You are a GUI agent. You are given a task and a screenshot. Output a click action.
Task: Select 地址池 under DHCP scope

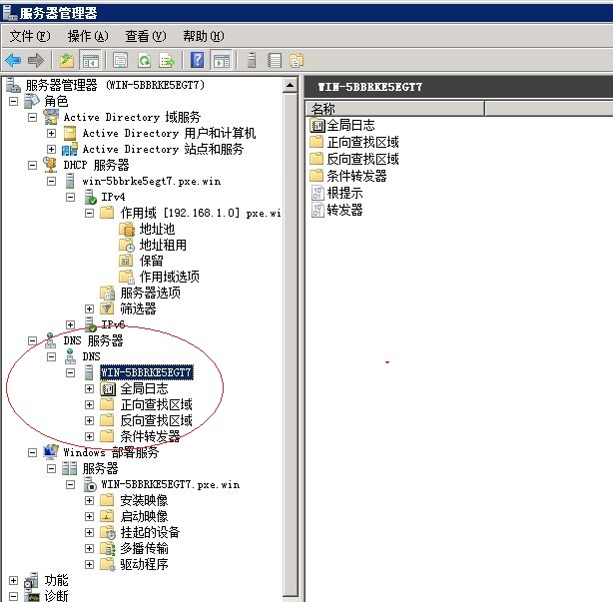(x=156, y=229)
